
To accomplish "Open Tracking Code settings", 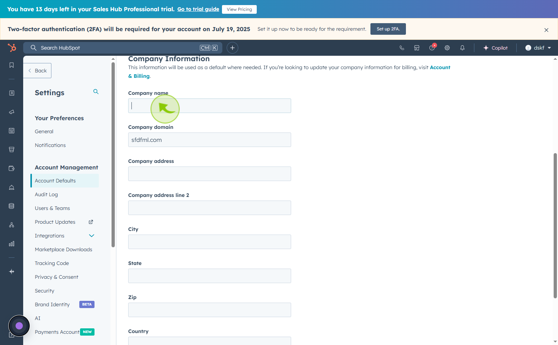I will [52, 263].
